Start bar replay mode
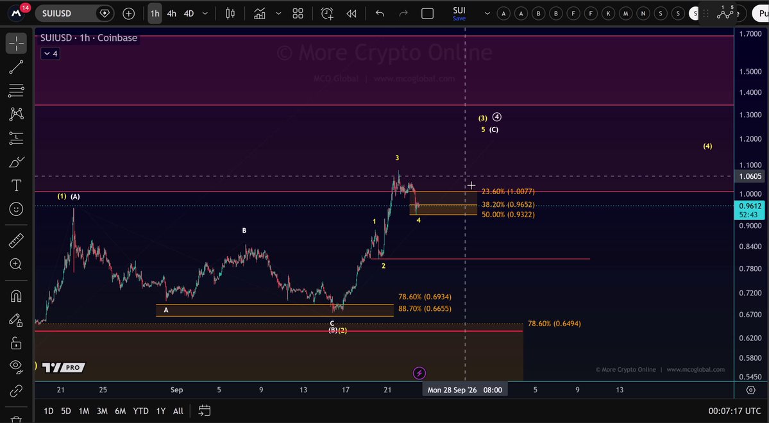 click(351, 13)
